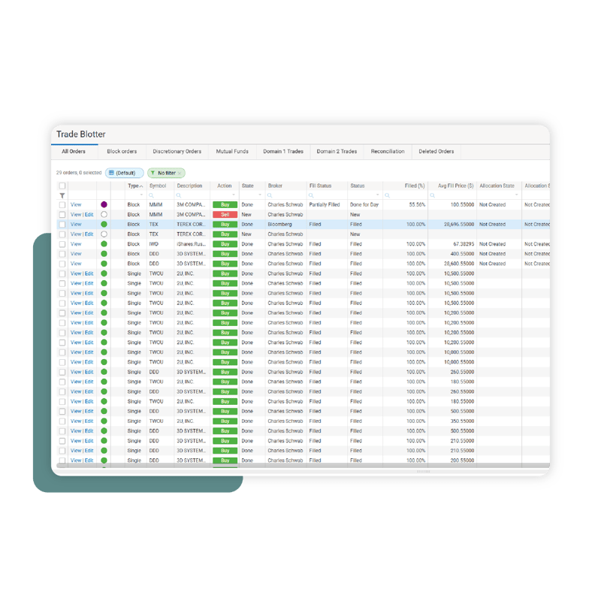Switch to the Reconciliation tab
Image resolution: width=601 pixels, height=601 pixels.
[387, 151]
